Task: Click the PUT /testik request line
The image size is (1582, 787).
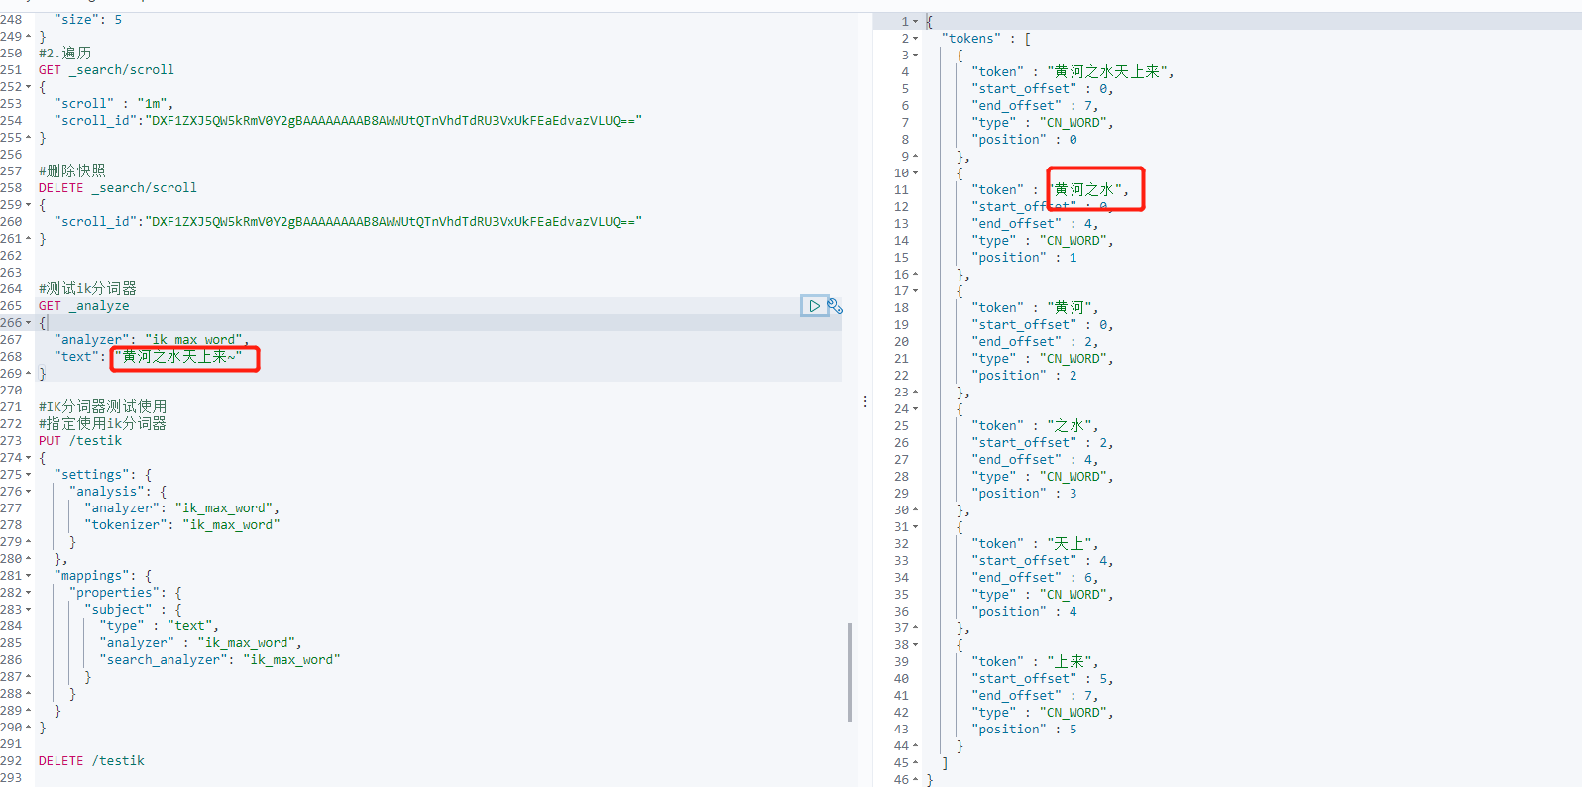Action: point(80,441)
